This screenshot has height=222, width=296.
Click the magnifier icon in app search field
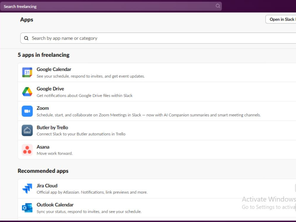tap(26, 38)
